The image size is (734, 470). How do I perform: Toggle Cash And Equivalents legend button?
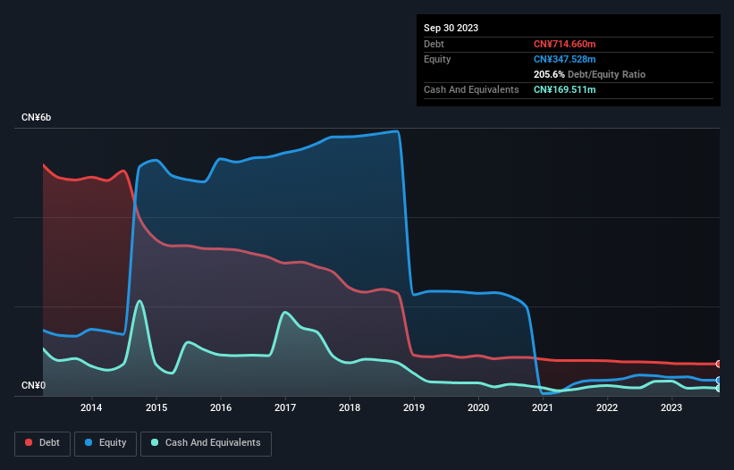206,443
